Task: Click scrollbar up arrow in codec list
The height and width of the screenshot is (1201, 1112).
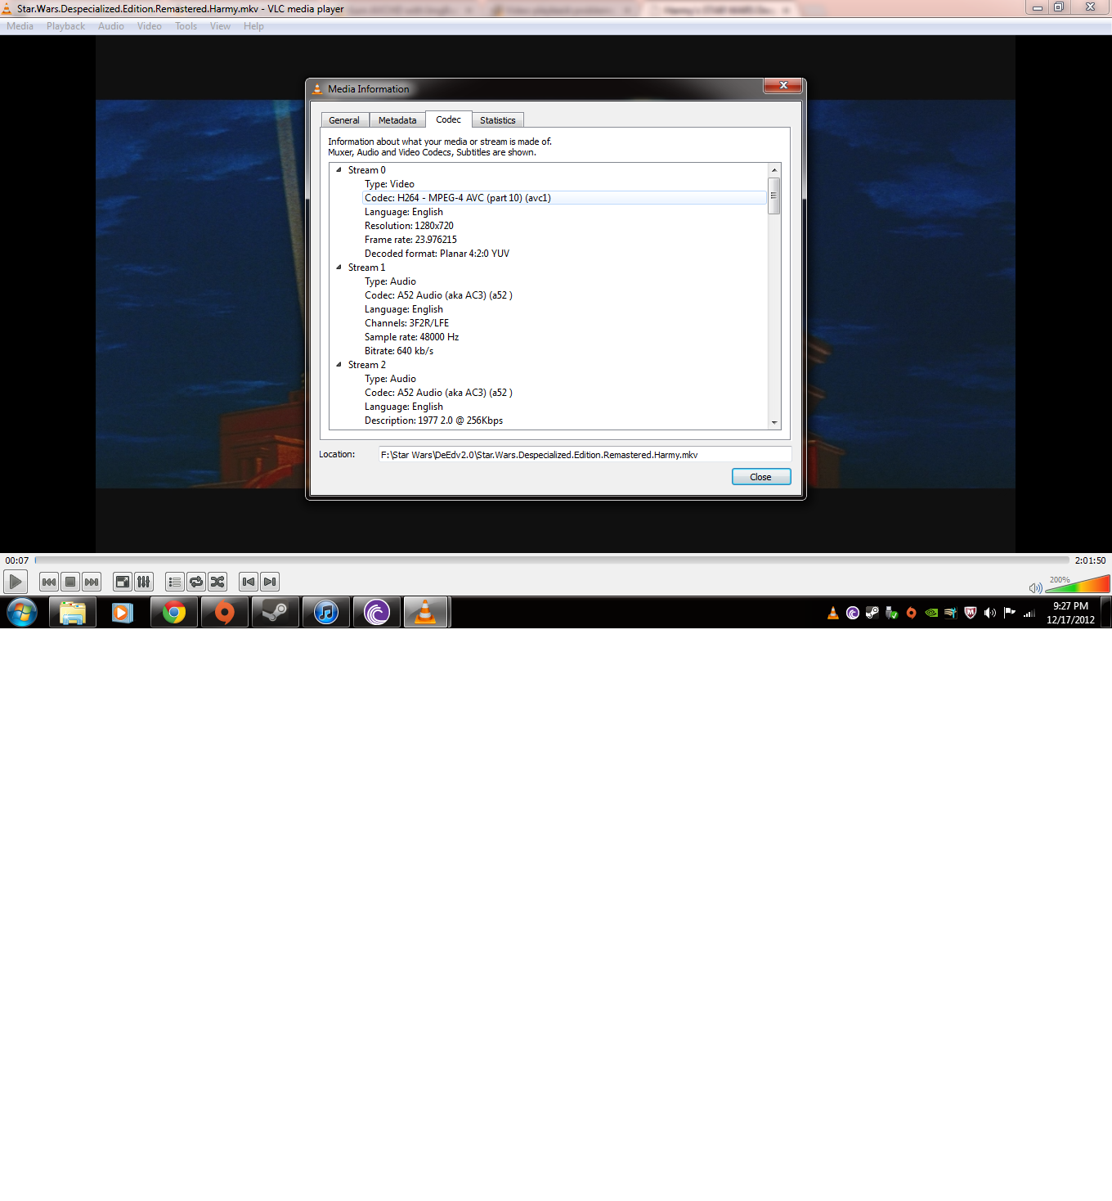Action: tap(774, 170)
